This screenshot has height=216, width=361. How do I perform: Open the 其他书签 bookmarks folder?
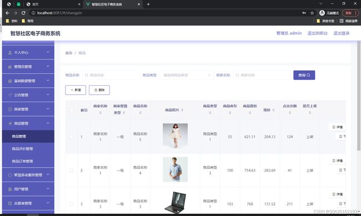tap(325, 21)
